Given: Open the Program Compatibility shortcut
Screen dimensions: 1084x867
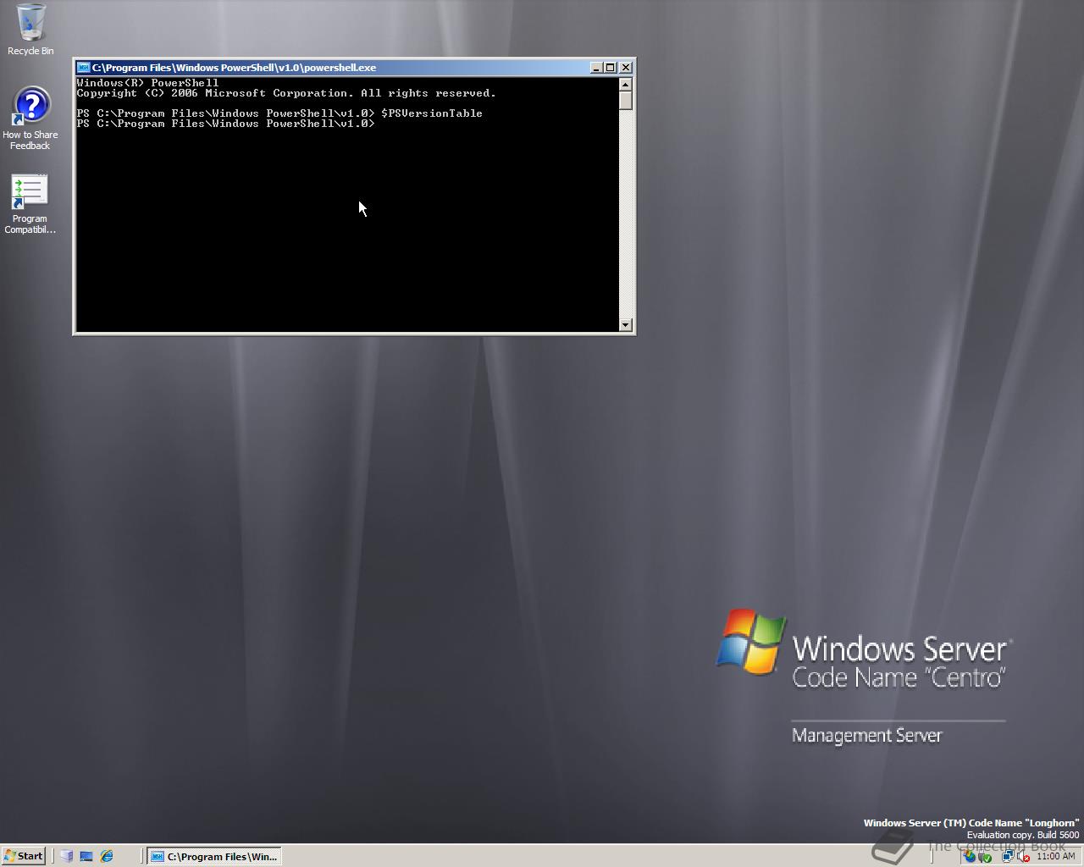Looking at the screenshot, I should coord(30,204).
